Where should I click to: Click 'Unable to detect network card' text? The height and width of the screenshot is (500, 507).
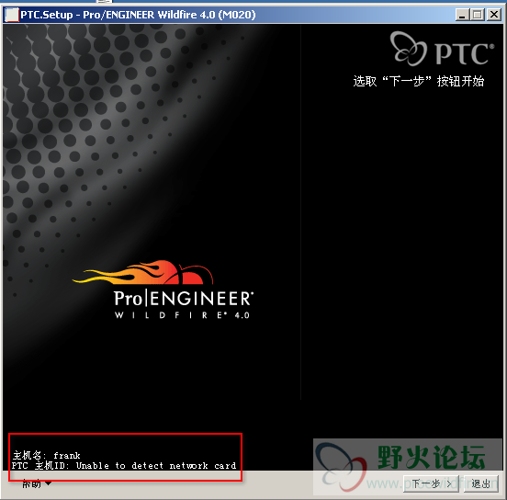coord(156,466)
